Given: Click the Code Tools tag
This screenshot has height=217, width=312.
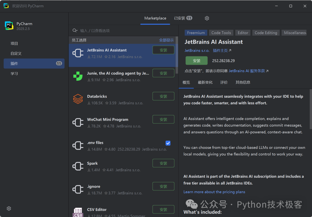Looking at the screenshot, I should (221, 33).
